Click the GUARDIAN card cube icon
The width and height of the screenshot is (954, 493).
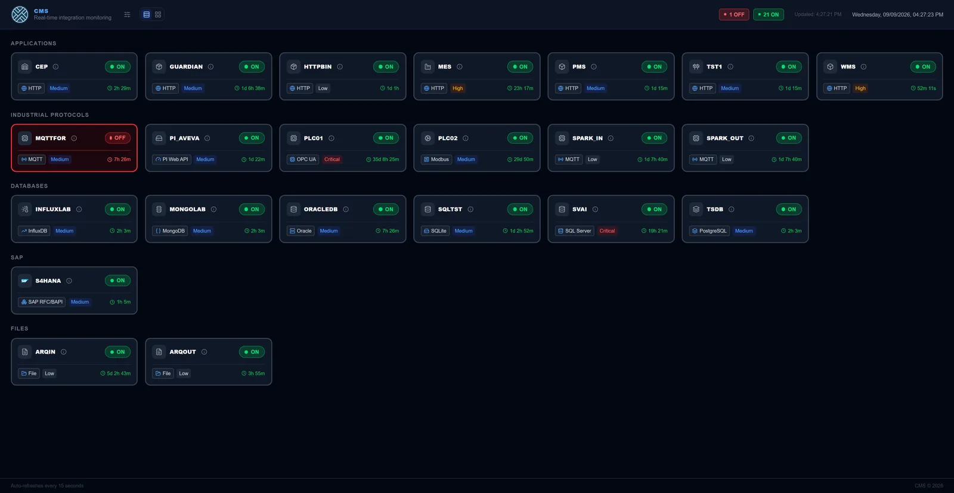(159, 67)
